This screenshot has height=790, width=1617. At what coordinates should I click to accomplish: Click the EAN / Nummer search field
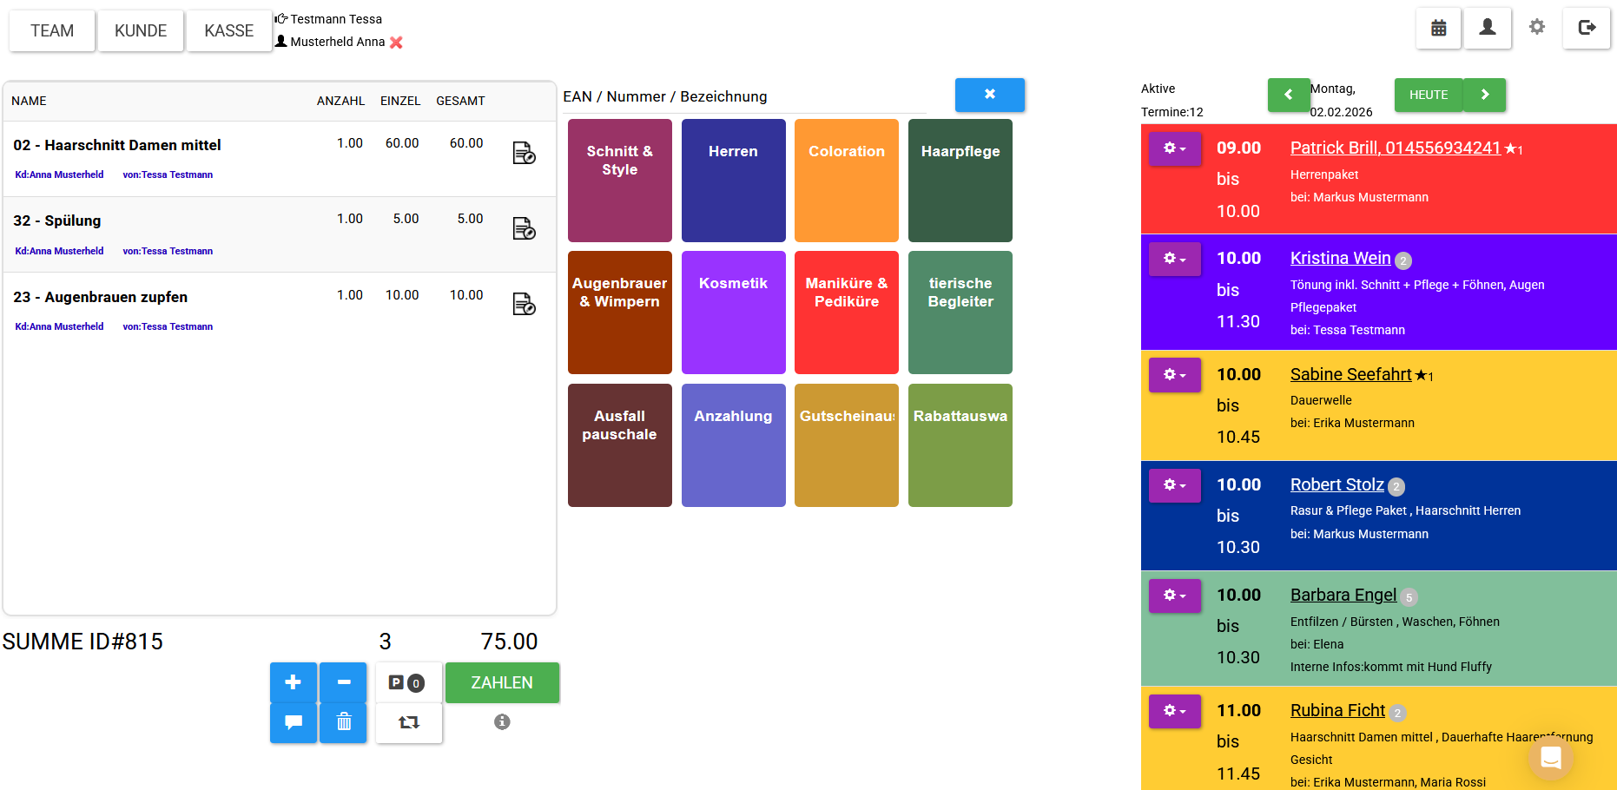(x=742, y=97)
